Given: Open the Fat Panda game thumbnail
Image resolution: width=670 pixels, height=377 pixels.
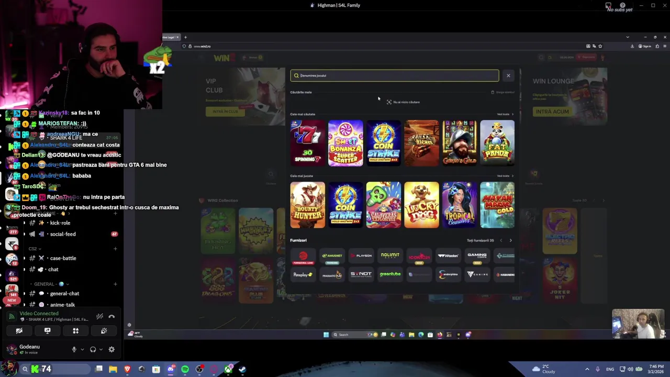Looking at the screenshot, I should point(497,143).
